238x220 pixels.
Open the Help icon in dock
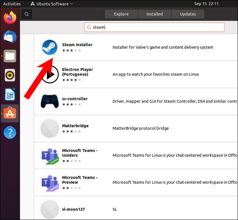coord(10,132)
